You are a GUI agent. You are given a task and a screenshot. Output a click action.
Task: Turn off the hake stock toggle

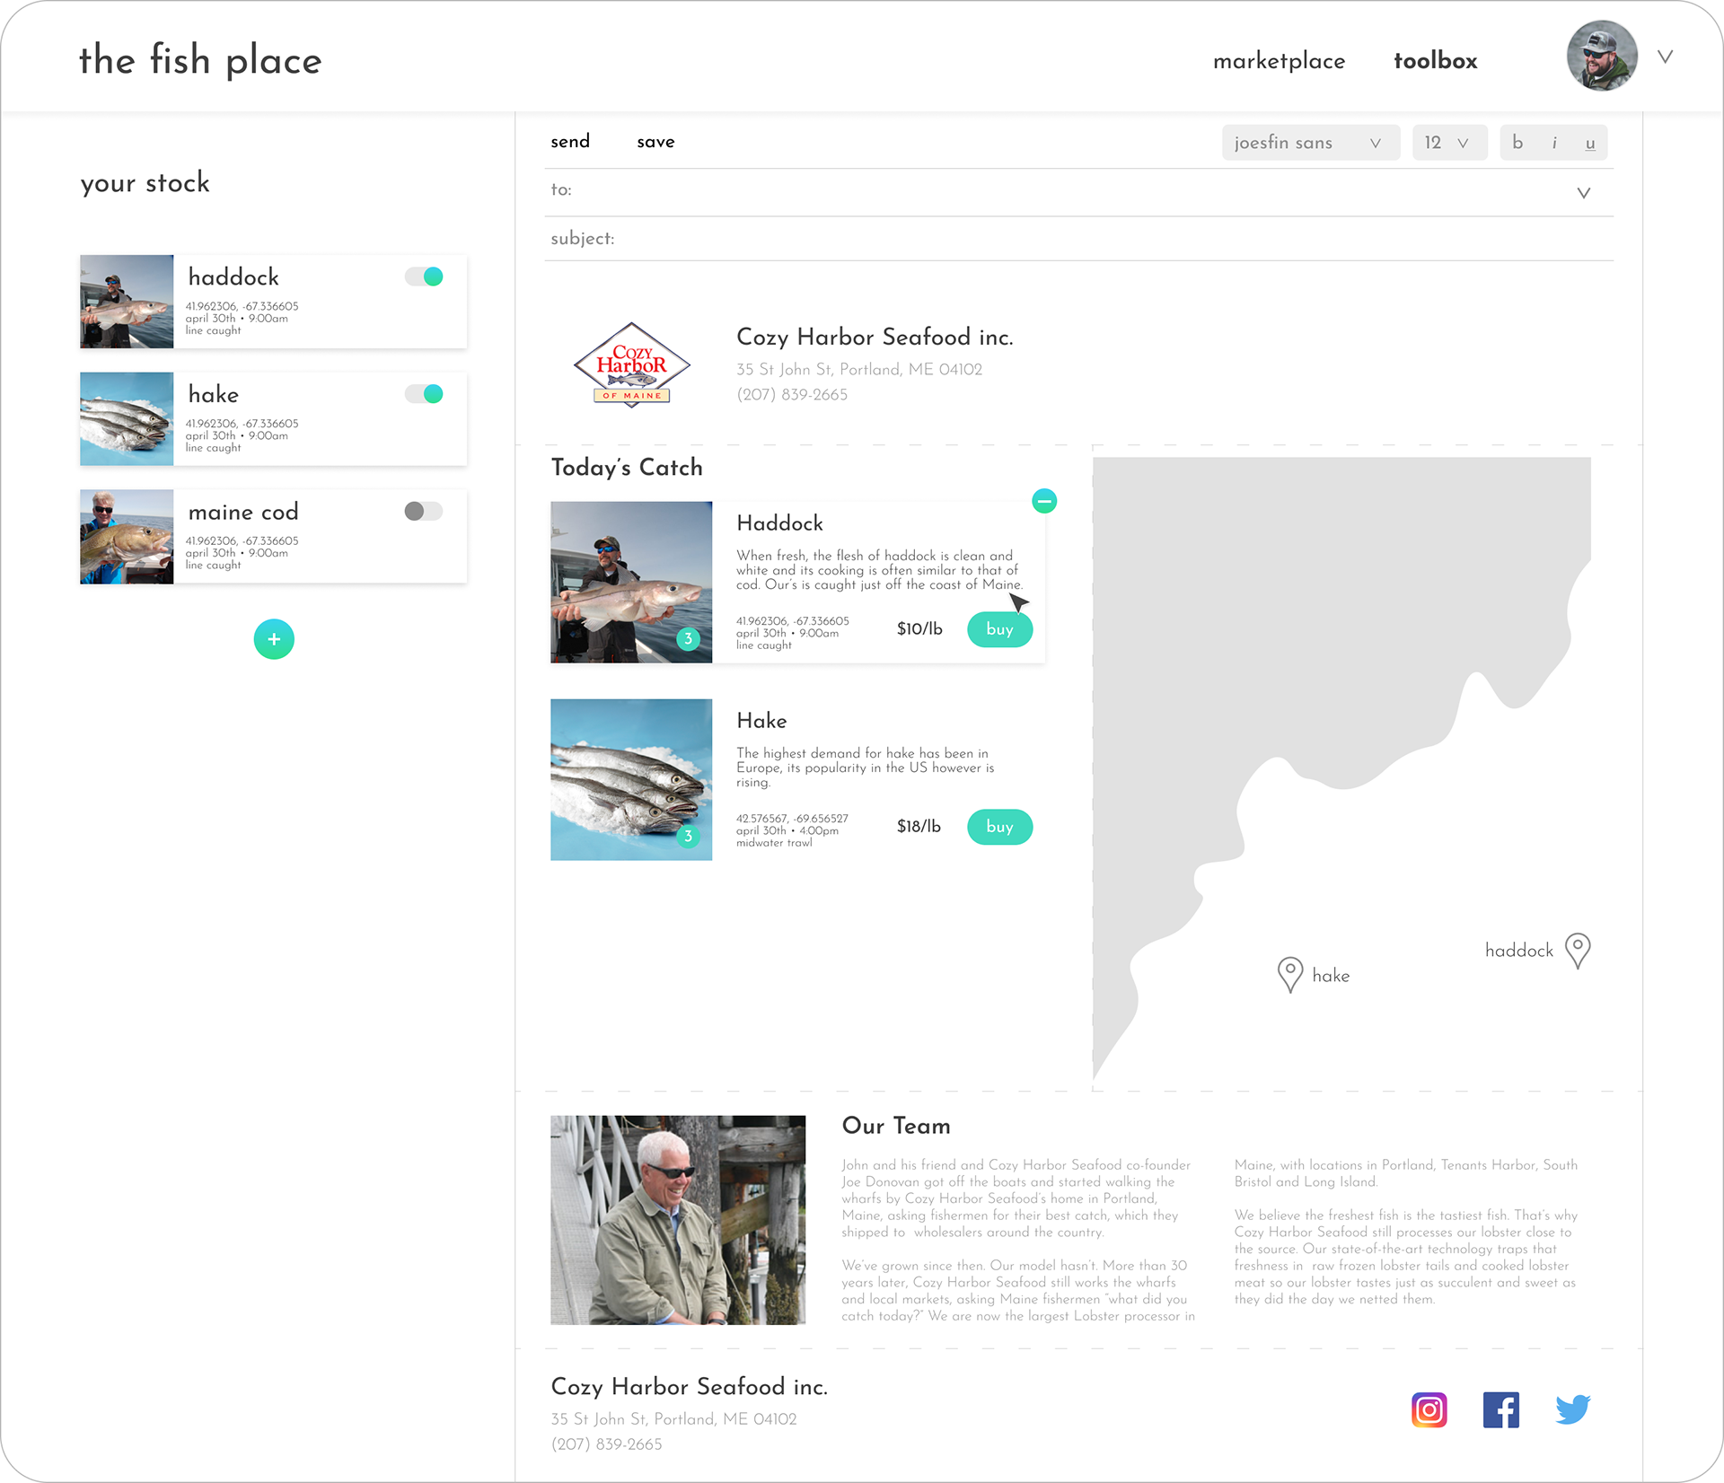click(424, 394)
